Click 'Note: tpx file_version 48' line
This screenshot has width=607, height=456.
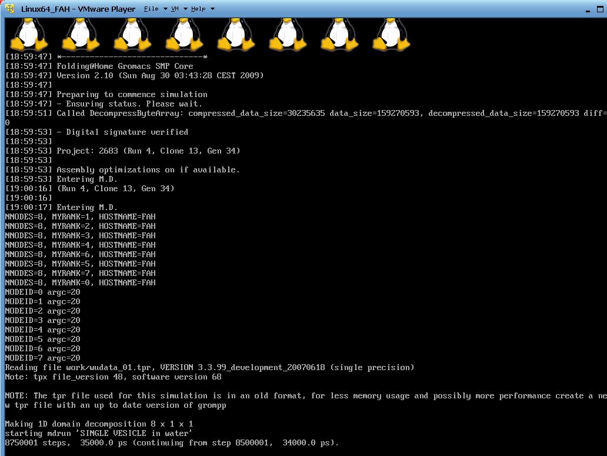[114, 377]
